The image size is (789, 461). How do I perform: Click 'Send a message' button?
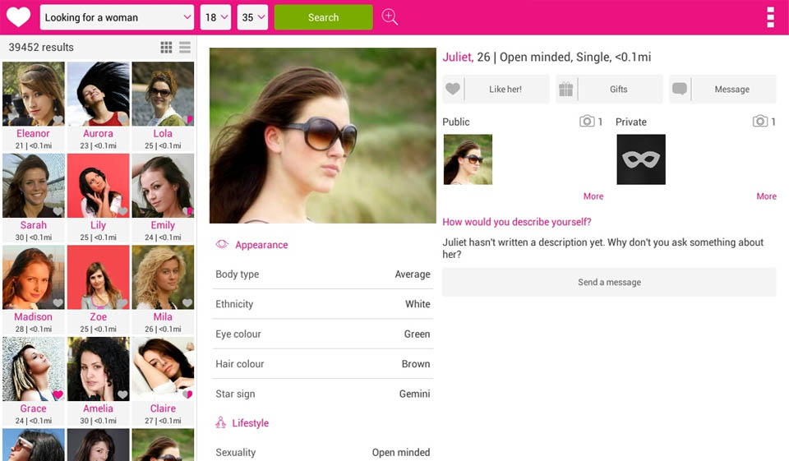pyautogui.click(x=609, y=282)
